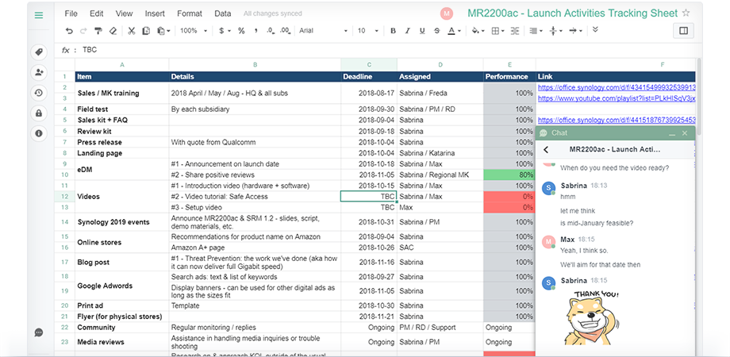730x357 pixels.
Task: Open chat bubble icon in left sidebar
Action: (x=39, y=332)
